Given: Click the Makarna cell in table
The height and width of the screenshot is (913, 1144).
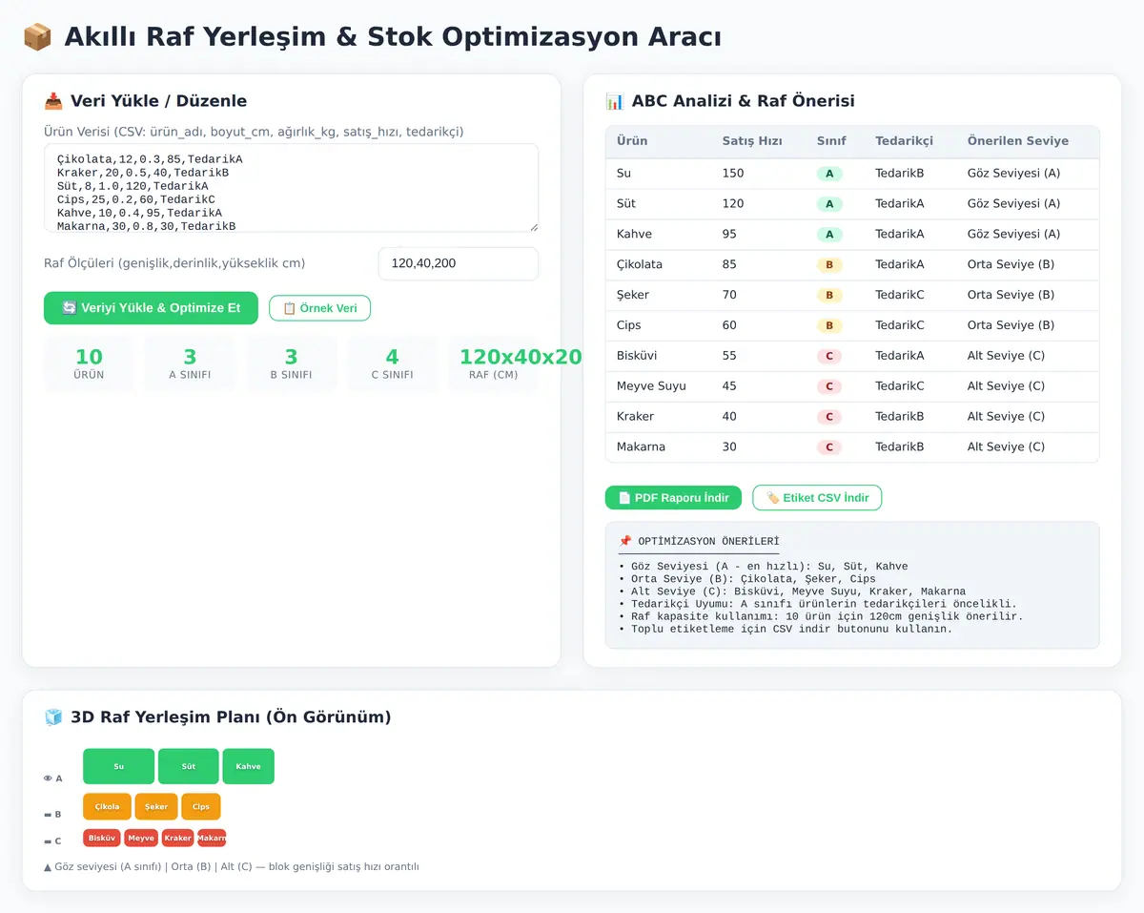Looking at the screenshot, I should [658, 447].
